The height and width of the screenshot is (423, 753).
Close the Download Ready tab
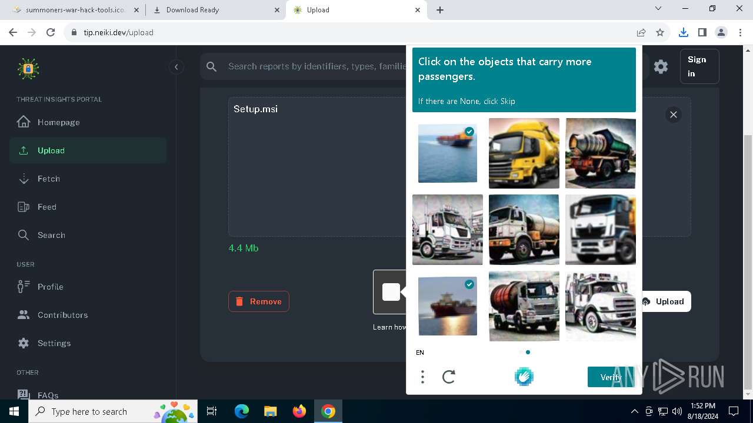point(276,10)
